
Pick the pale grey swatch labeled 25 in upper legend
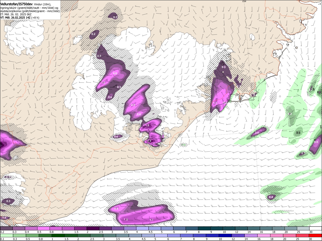pos(303,228)
